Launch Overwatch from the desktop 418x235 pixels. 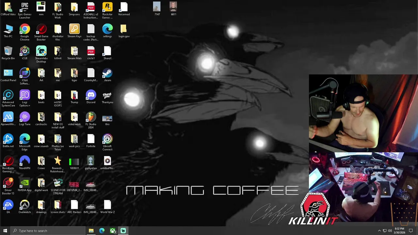(24, 207)
